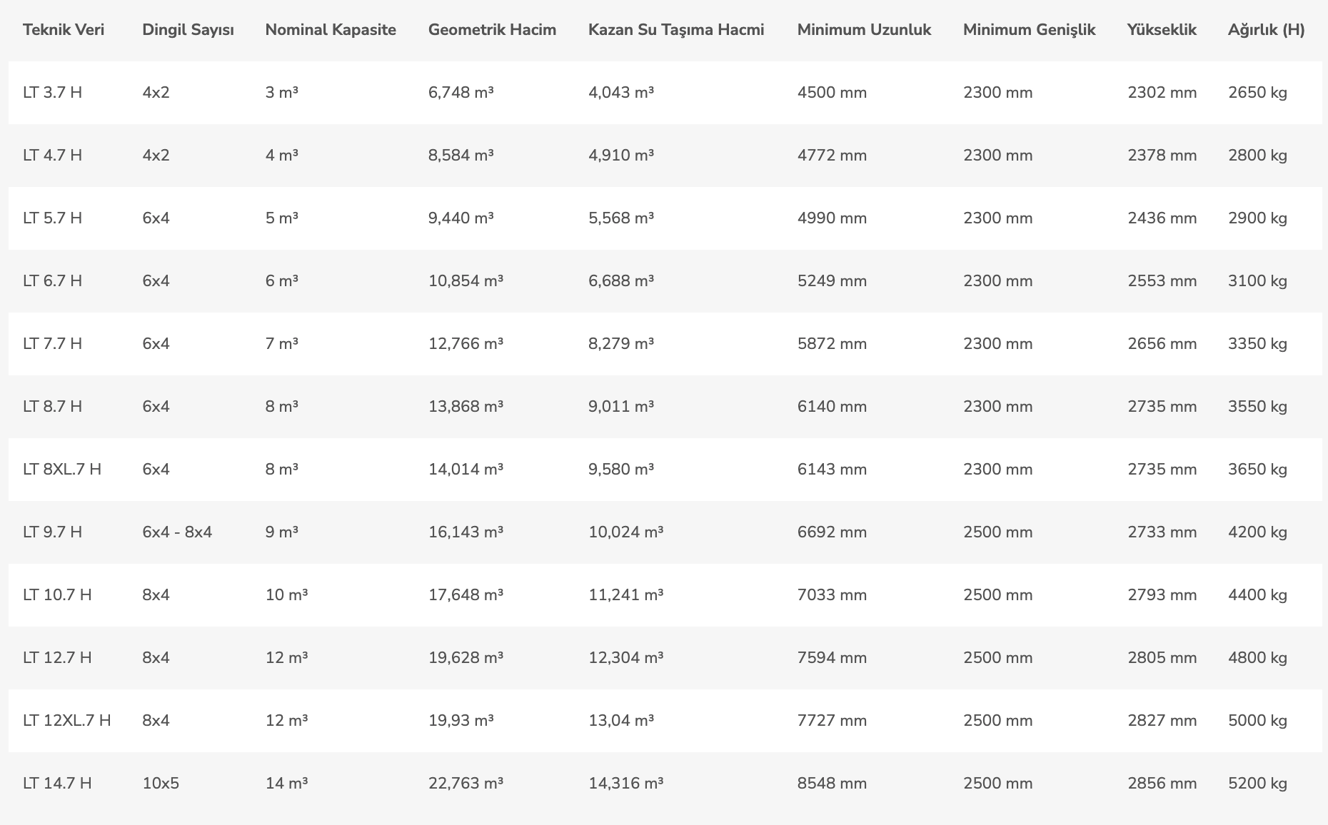Click the Dingil Sayısı column header
This screenshot has height=825, width=1328.
188,30
